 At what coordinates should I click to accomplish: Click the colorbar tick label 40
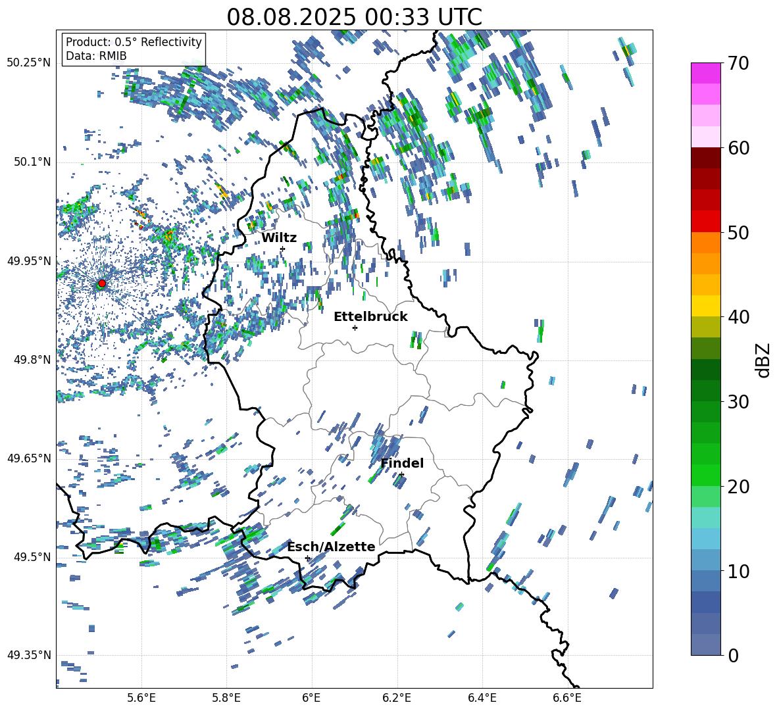(x=738, y=317)
